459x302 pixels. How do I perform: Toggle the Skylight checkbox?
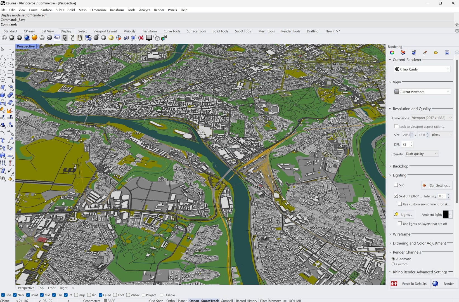[x=396, y=196]
